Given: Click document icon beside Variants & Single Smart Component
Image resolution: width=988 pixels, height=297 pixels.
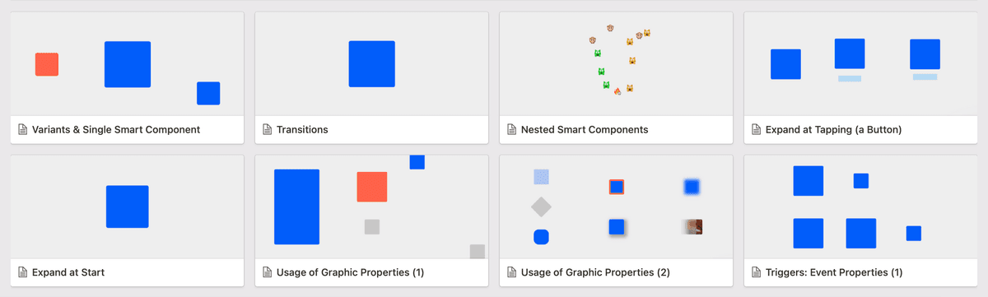Looking at the screenshot, I should 22,130.
